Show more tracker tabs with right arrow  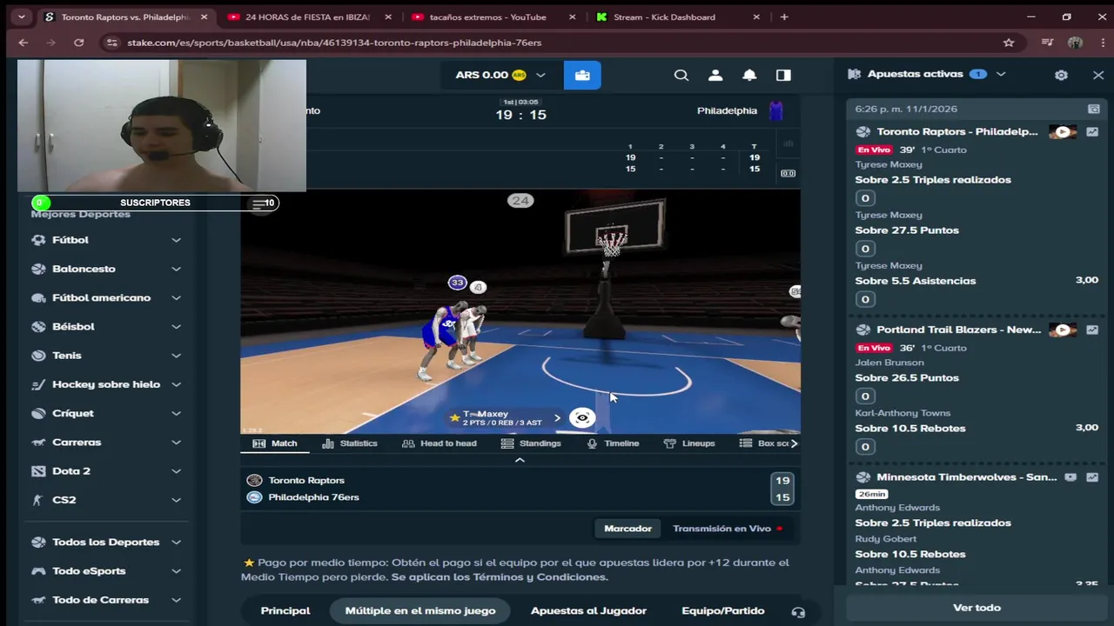(x=793, y=443)
